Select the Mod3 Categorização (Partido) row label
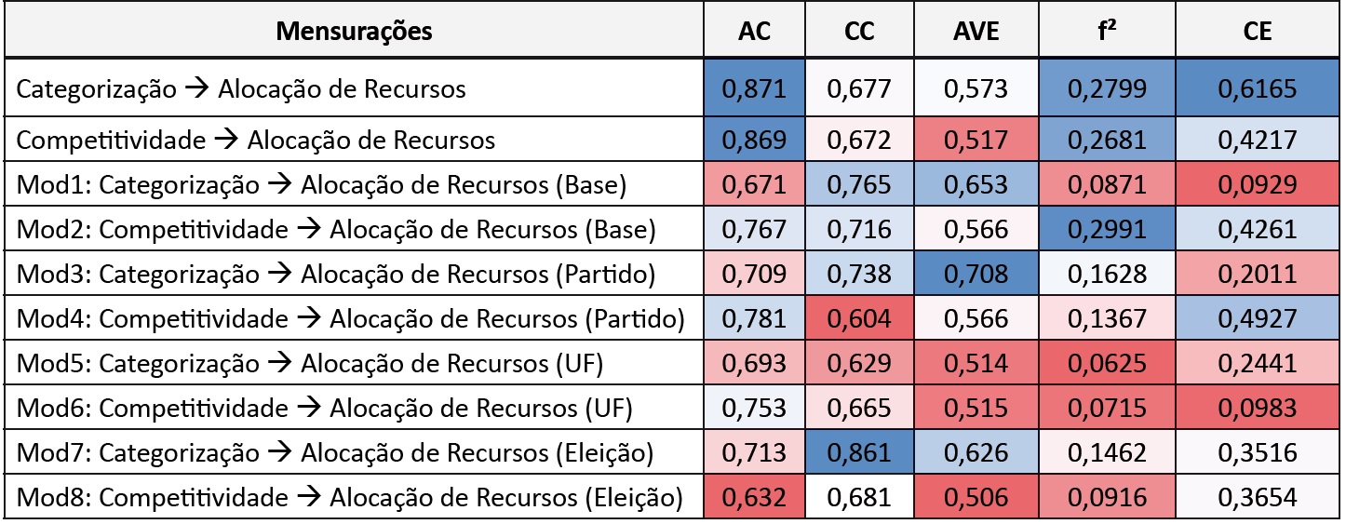Screen dimensions: 1346x524 point(335,275)
